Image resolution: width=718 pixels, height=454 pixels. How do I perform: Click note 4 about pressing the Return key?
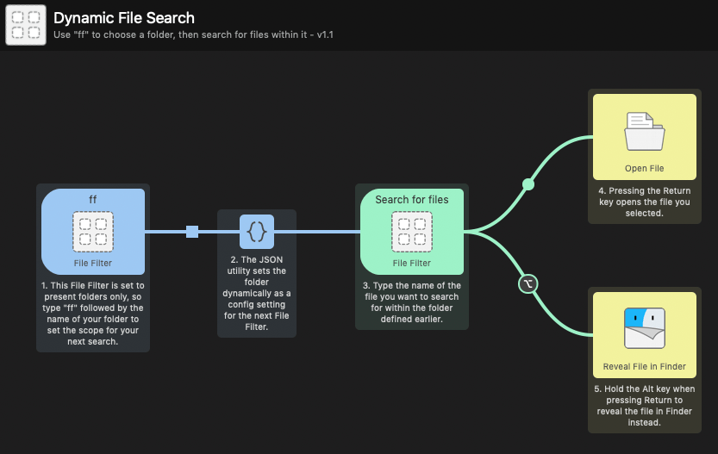(644, 202)
